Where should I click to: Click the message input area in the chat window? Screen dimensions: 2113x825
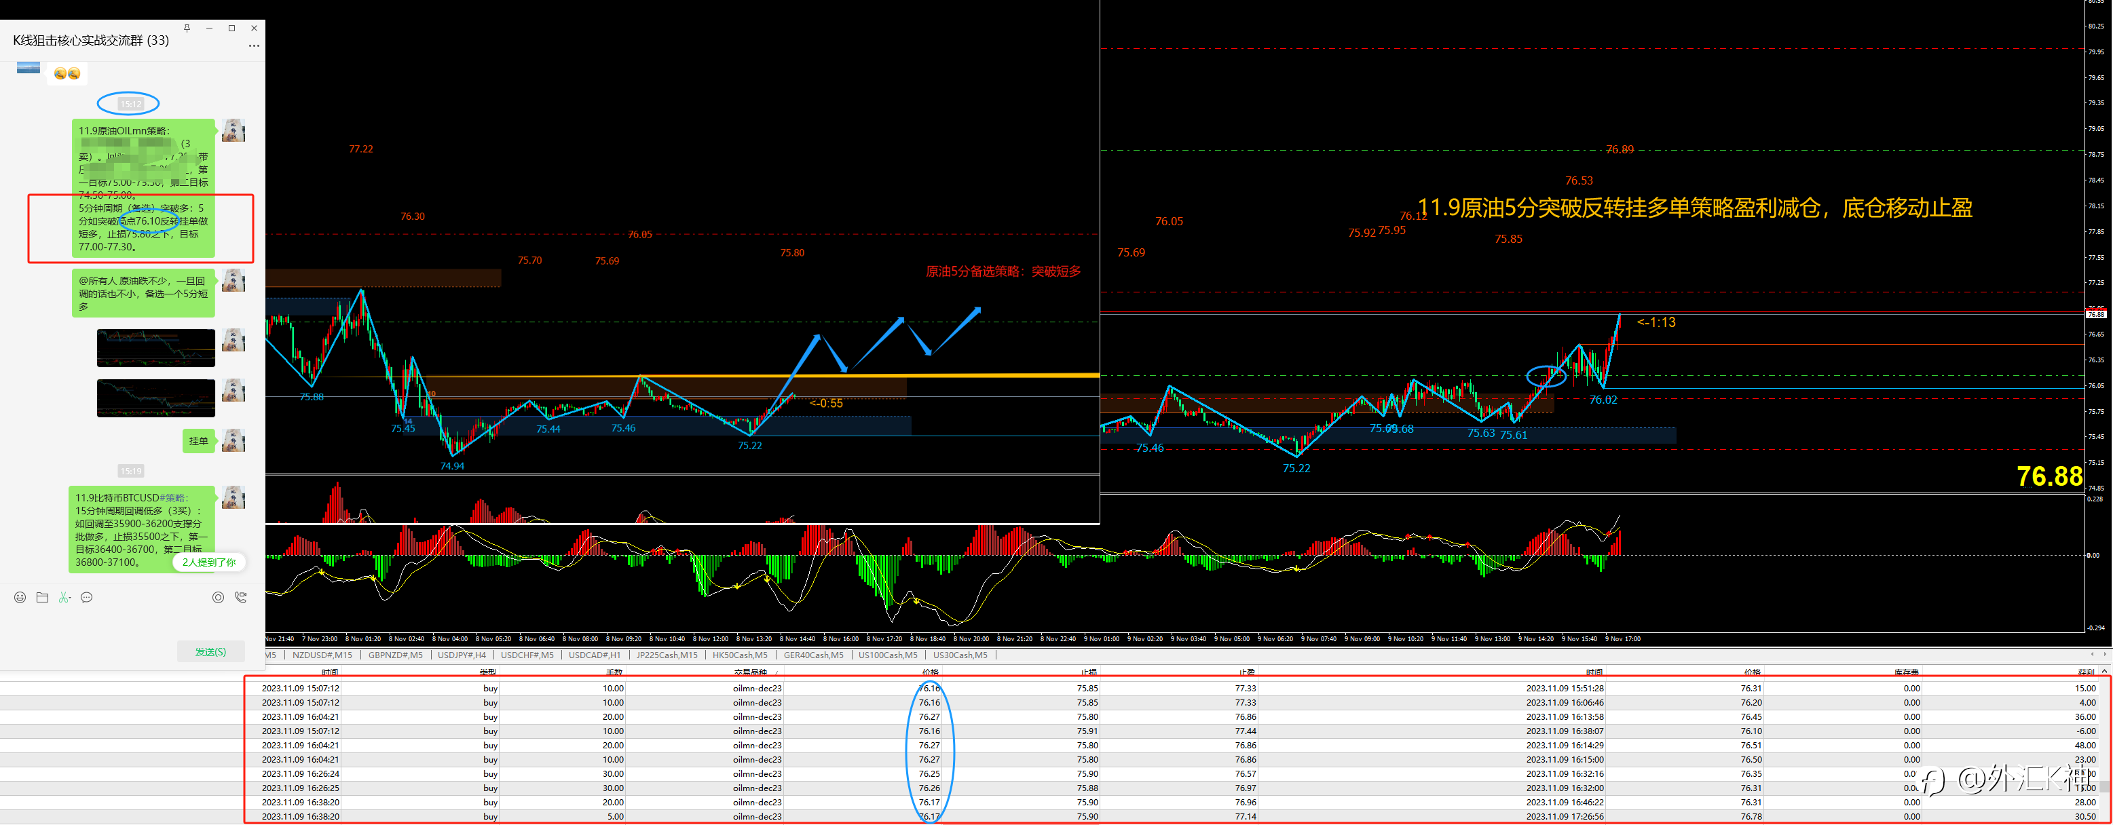[x=131, y=623]
